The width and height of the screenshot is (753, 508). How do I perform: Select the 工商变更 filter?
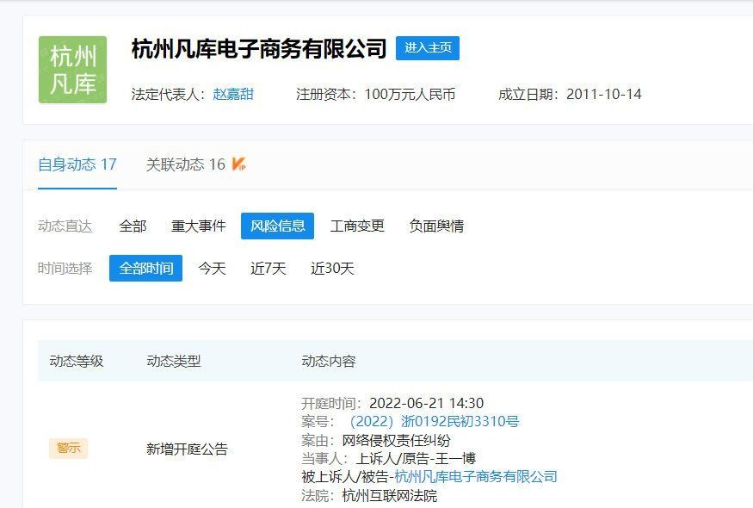click(x=359, y=225)
